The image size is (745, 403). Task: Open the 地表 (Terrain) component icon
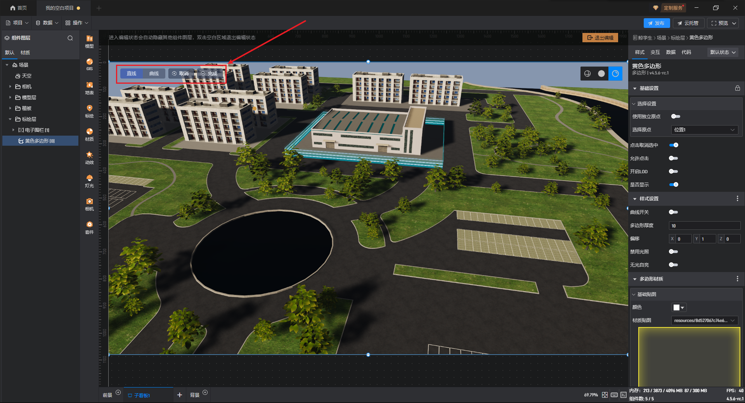click(89, 88)
